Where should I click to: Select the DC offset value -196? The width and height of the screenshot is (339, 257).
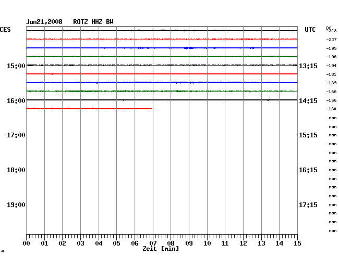pyautogui.click(x=331, y=57)
